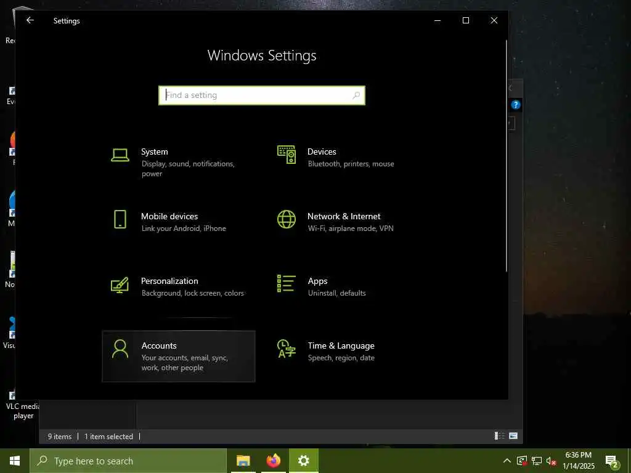Open Apps category title
Viewport: 631px width, 473px height.
[317, 281]
